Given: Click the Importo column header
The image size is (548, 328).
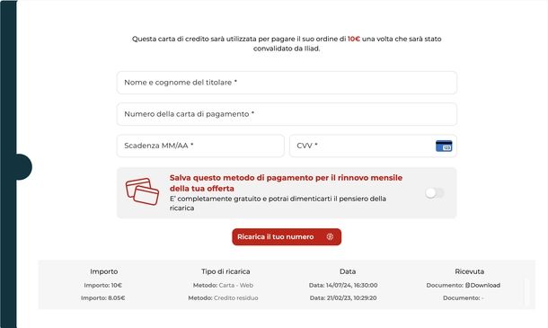Looking at the screenshot, I should tap(104, 271).
